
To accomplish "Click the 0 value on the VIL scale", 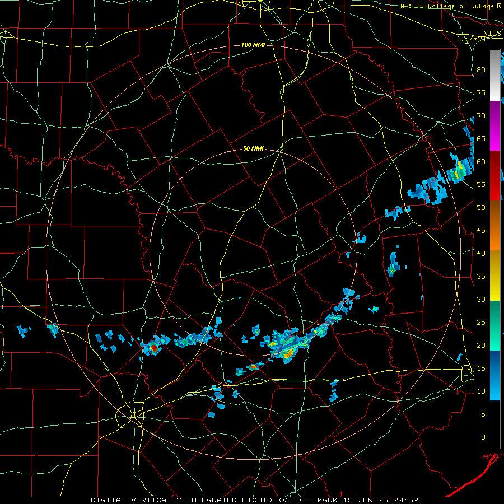I will click(x=483, y=437).
